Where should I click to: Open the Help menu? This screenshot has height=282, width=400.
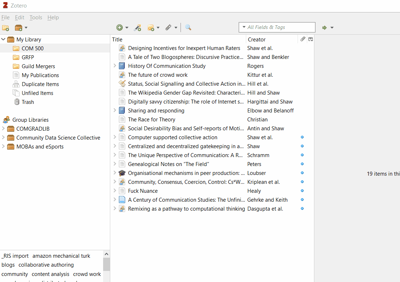53,17
